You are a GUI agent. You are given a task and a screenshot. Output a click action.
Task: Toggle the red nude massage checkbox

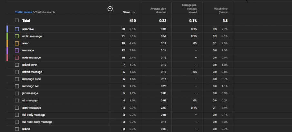(x=17, y=58)
